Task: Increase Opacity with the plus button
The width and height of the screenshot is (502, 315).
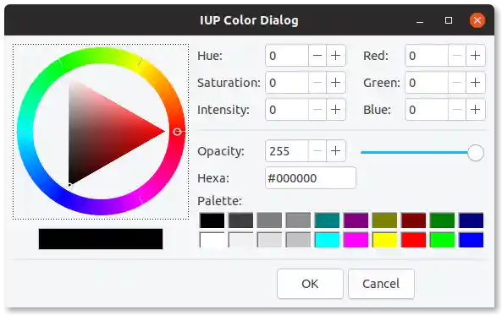Action: (335, 151)
